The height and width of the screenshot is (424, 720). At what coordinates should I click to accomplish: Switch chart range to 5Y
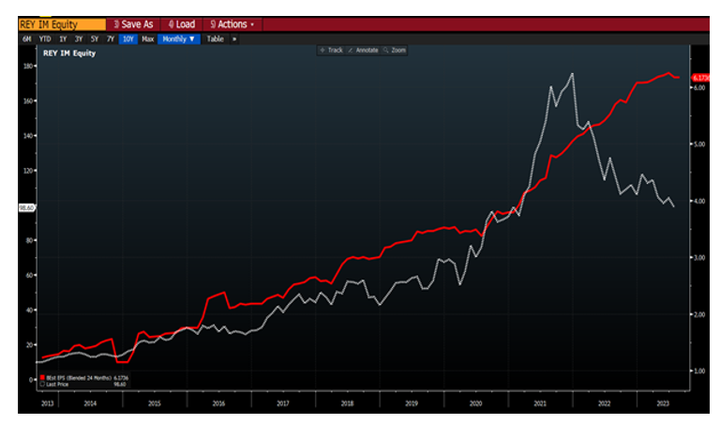coord(95,38)
